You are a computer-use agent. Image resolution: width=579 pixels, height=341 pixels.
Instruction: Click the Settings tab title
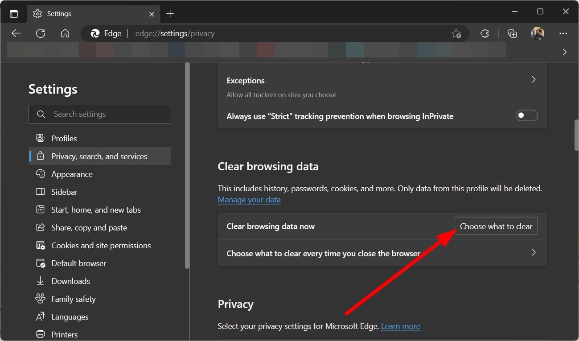click(59, 14)
